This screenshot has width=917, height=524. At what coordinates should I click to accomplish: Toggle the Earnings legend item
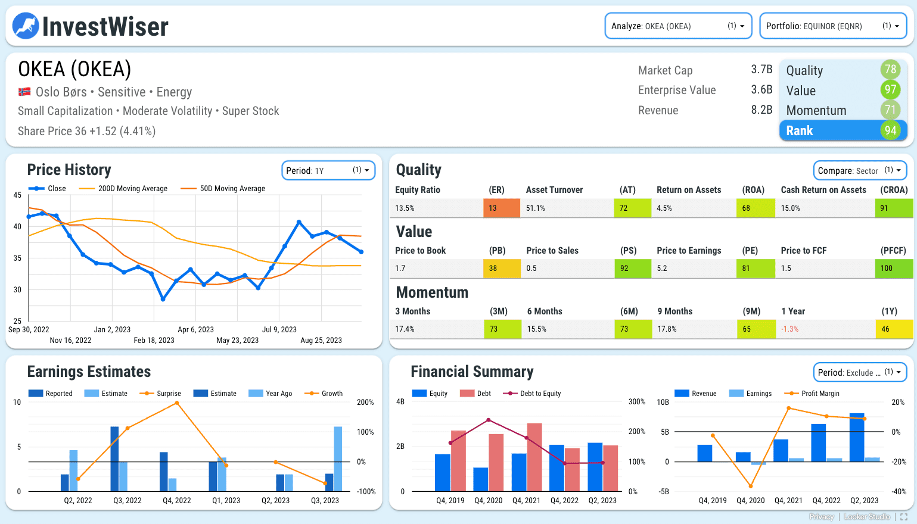tap(751, 394)
